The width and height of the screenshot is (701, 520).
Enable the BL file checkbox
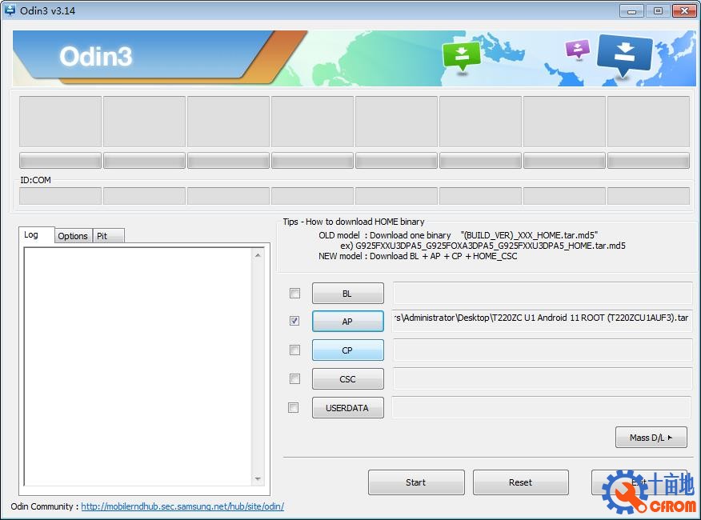click(294, 294)
